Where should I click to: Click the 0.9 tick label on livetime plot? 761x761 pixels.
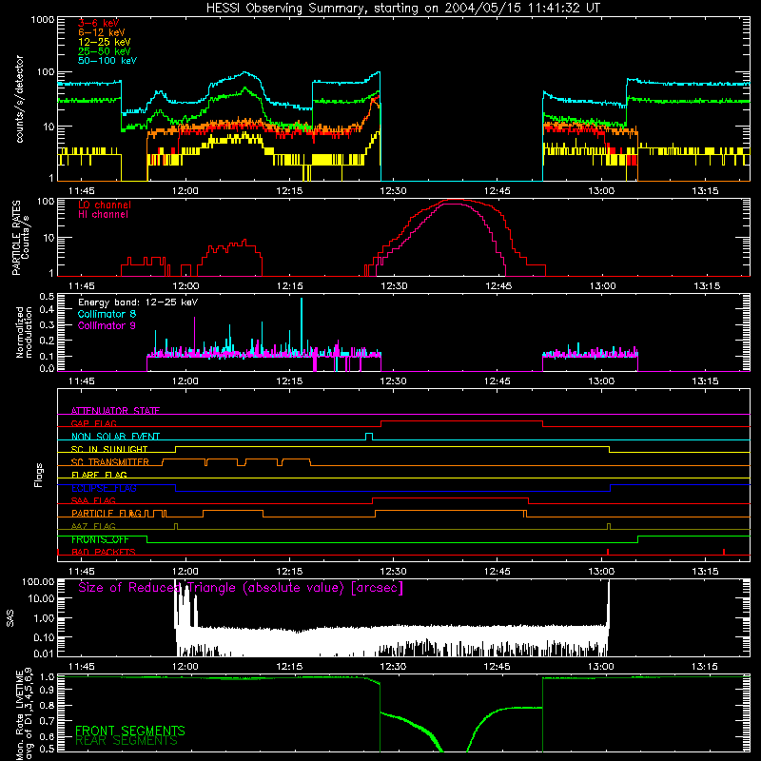coord(47,691)
